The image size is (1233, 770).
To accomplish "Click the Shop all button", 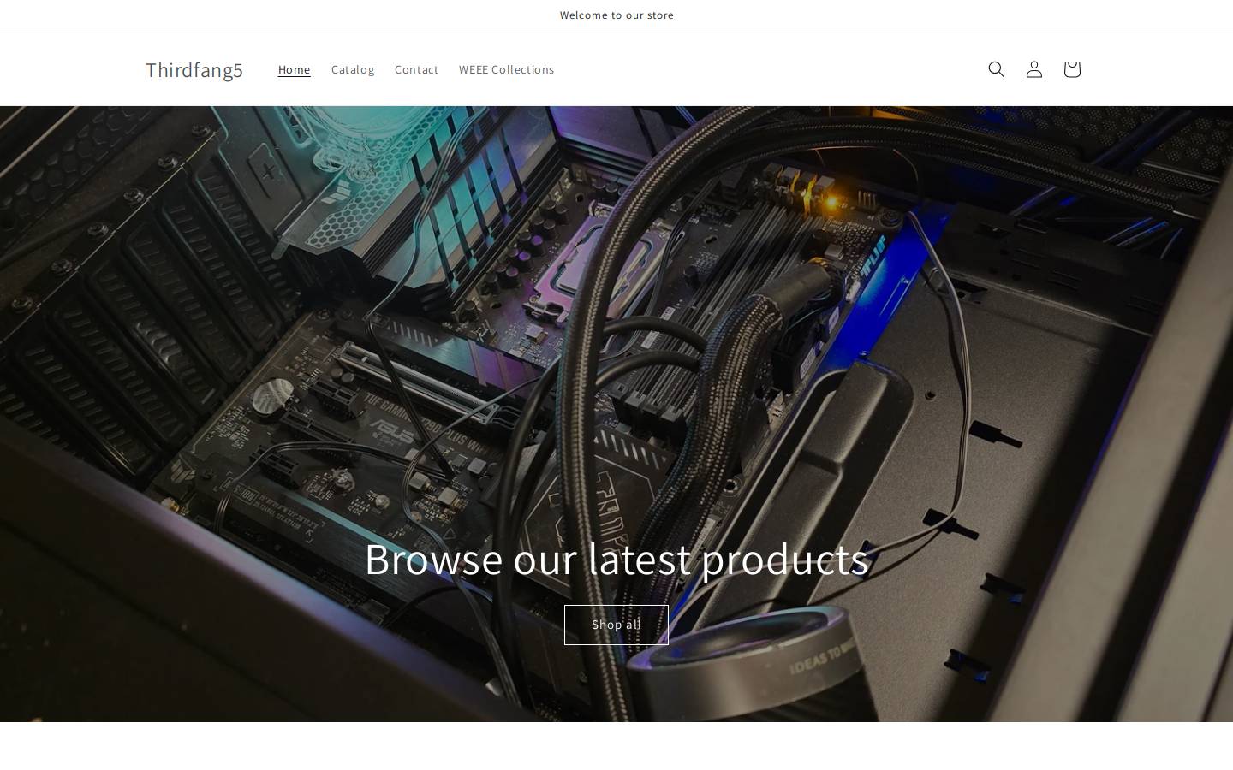I will coord(616,625).
